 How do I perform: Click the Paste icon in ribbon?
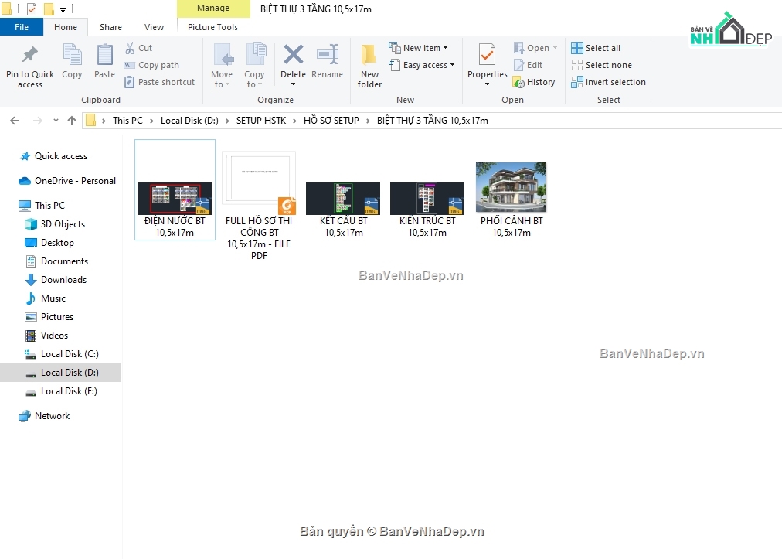pyautogui.click(x=104, y=56)
